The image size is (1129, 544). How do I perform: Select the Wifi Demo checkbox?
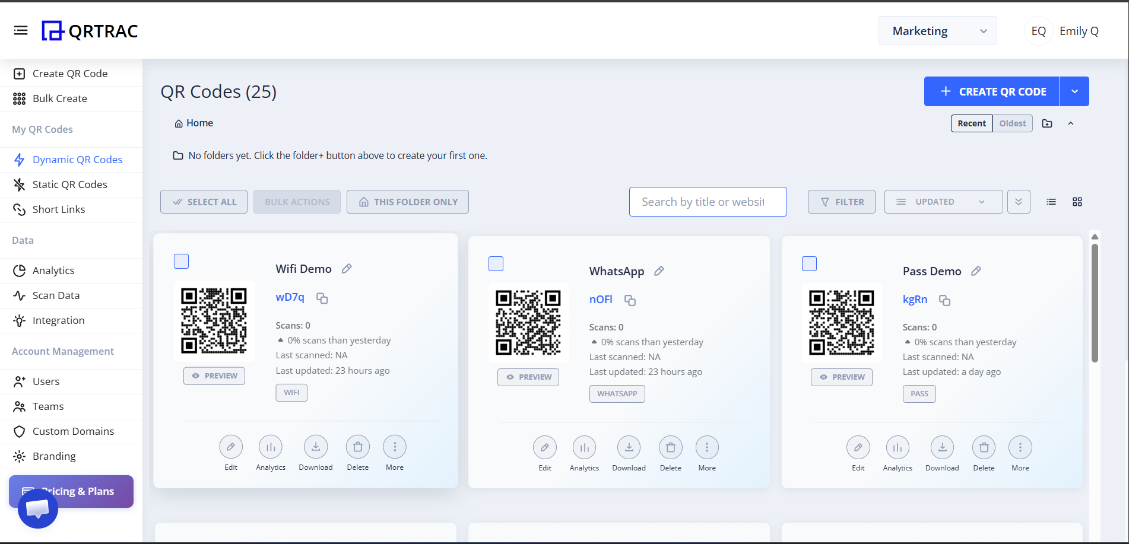[181, 261]
